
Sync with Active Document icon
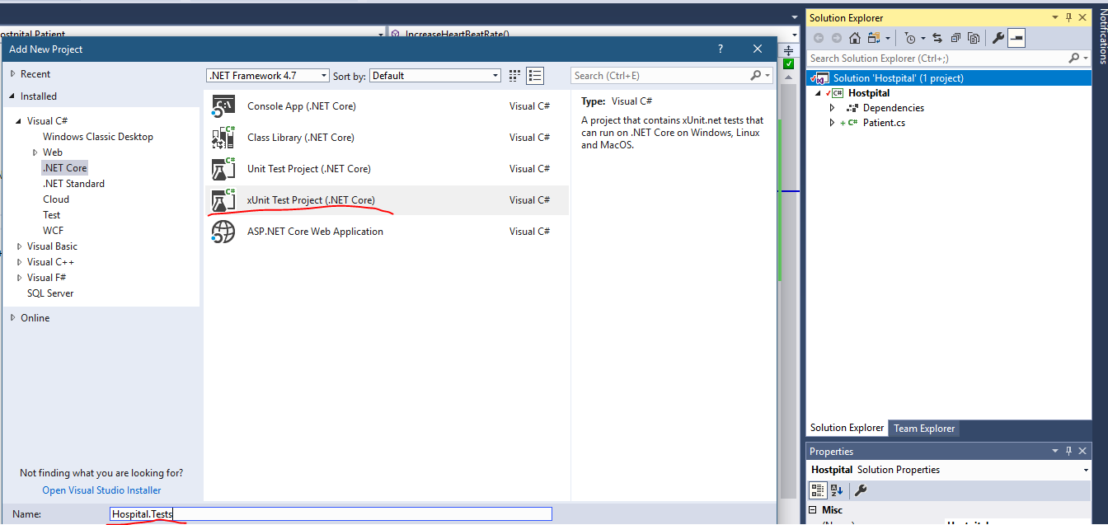tap(938, 38)
